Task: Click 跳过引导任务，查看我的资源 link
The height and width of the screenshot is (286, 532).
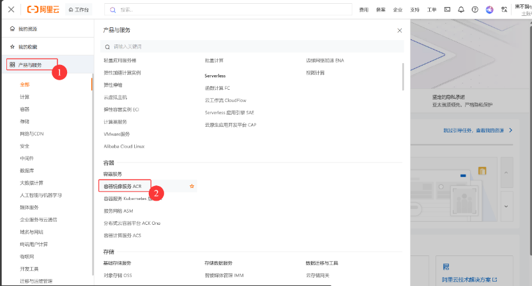Action: 478,131
